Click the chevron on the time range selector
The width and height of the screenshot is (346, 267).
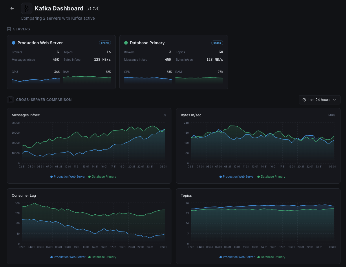click(335, 100)
